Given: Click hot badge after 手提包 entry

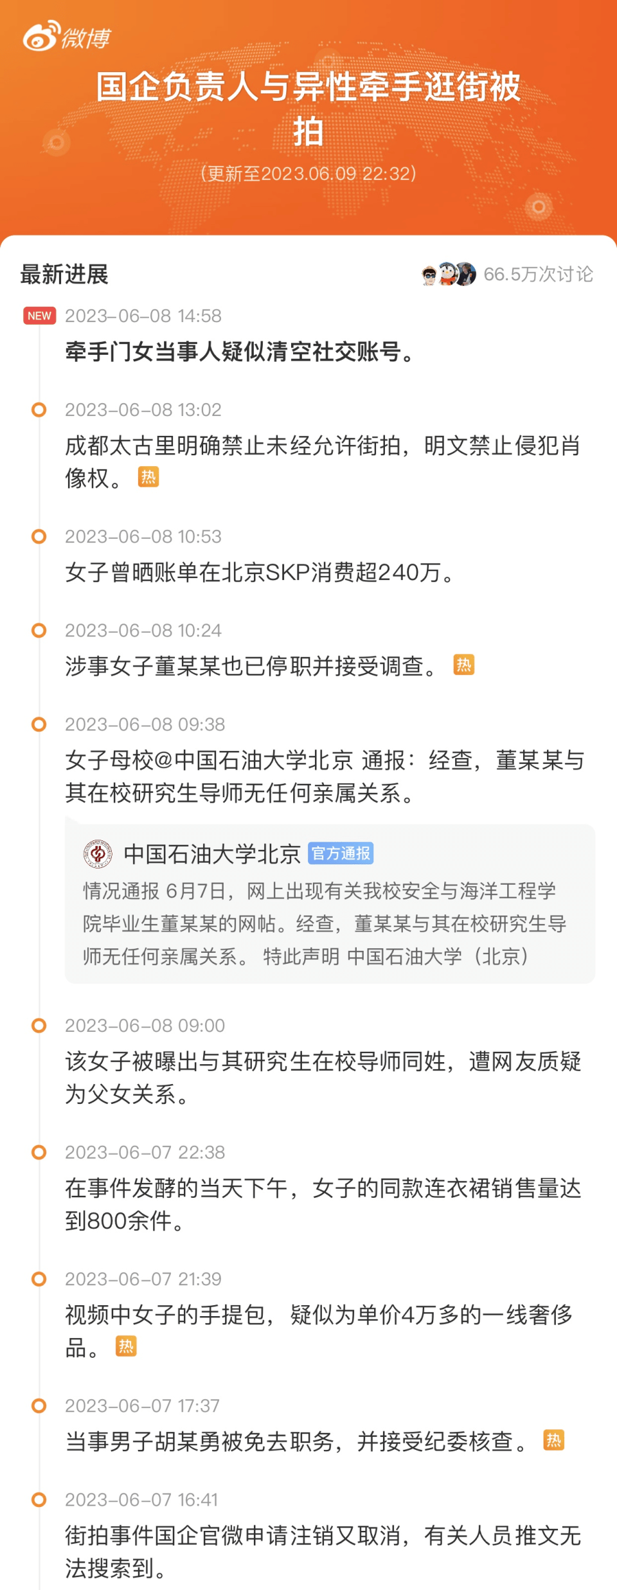Looking at the screenshot, I should pos(126,1346).
